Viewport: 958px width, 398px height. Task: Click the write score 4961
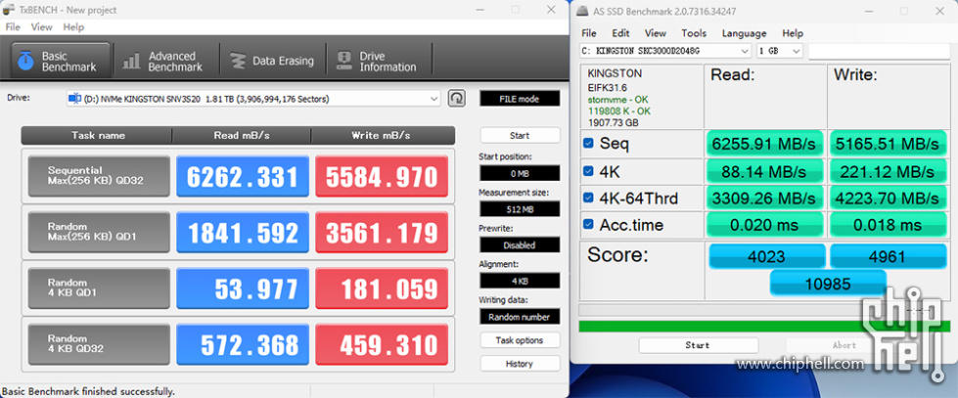tap(888, 256)
